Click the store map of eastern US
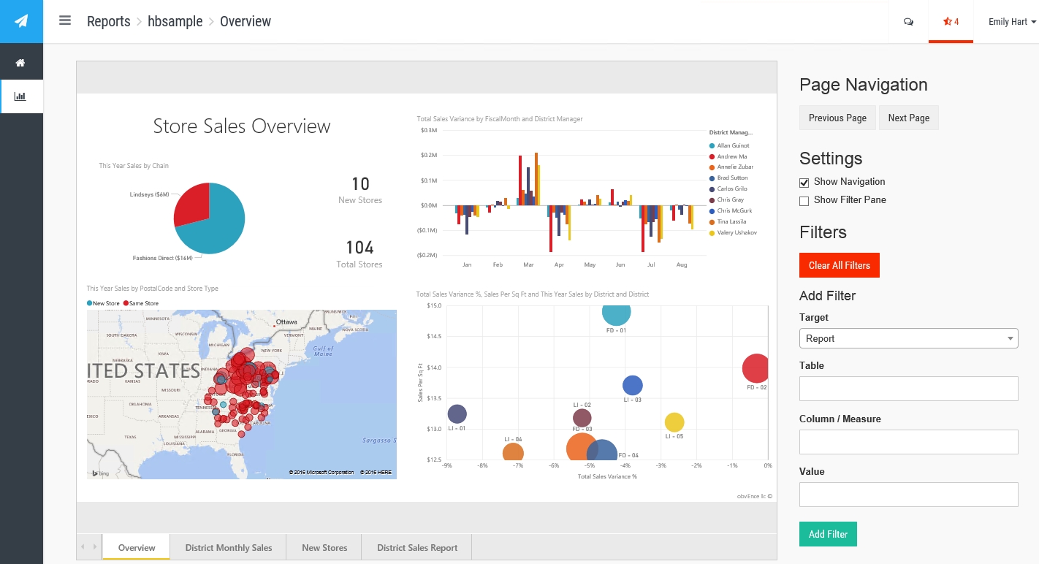The height and width of the screenshot is (564, 1039). pos(242,394)
